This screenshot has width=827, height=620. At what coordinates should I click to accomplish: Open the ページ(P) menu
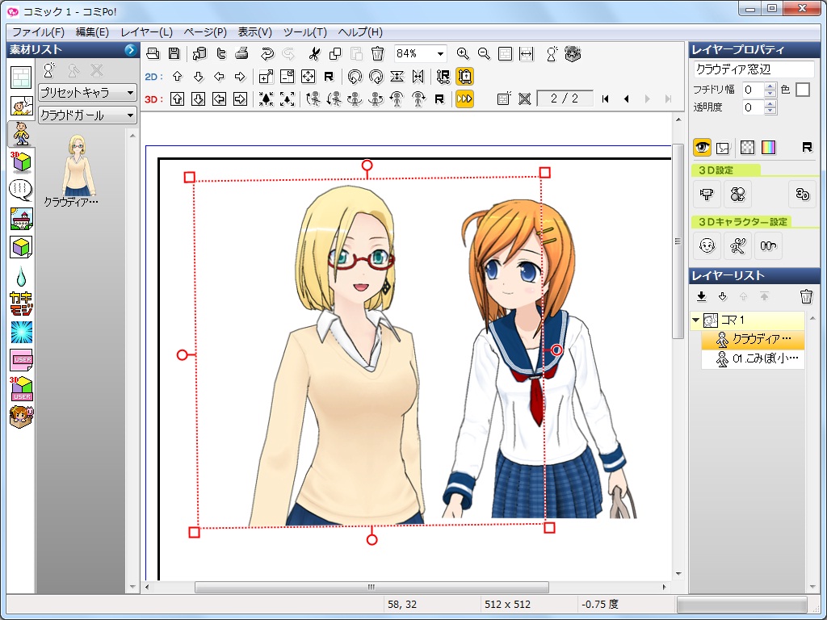coord(205,32)
